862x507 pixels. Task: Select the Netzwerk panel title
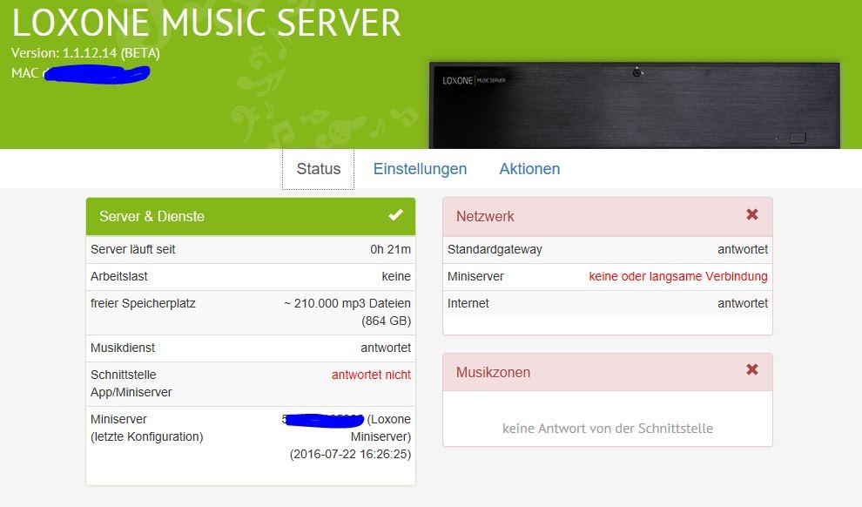485,216
